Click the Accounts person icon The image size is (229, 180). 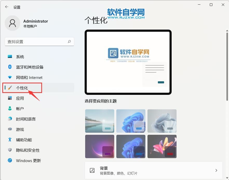click(10, 109)
